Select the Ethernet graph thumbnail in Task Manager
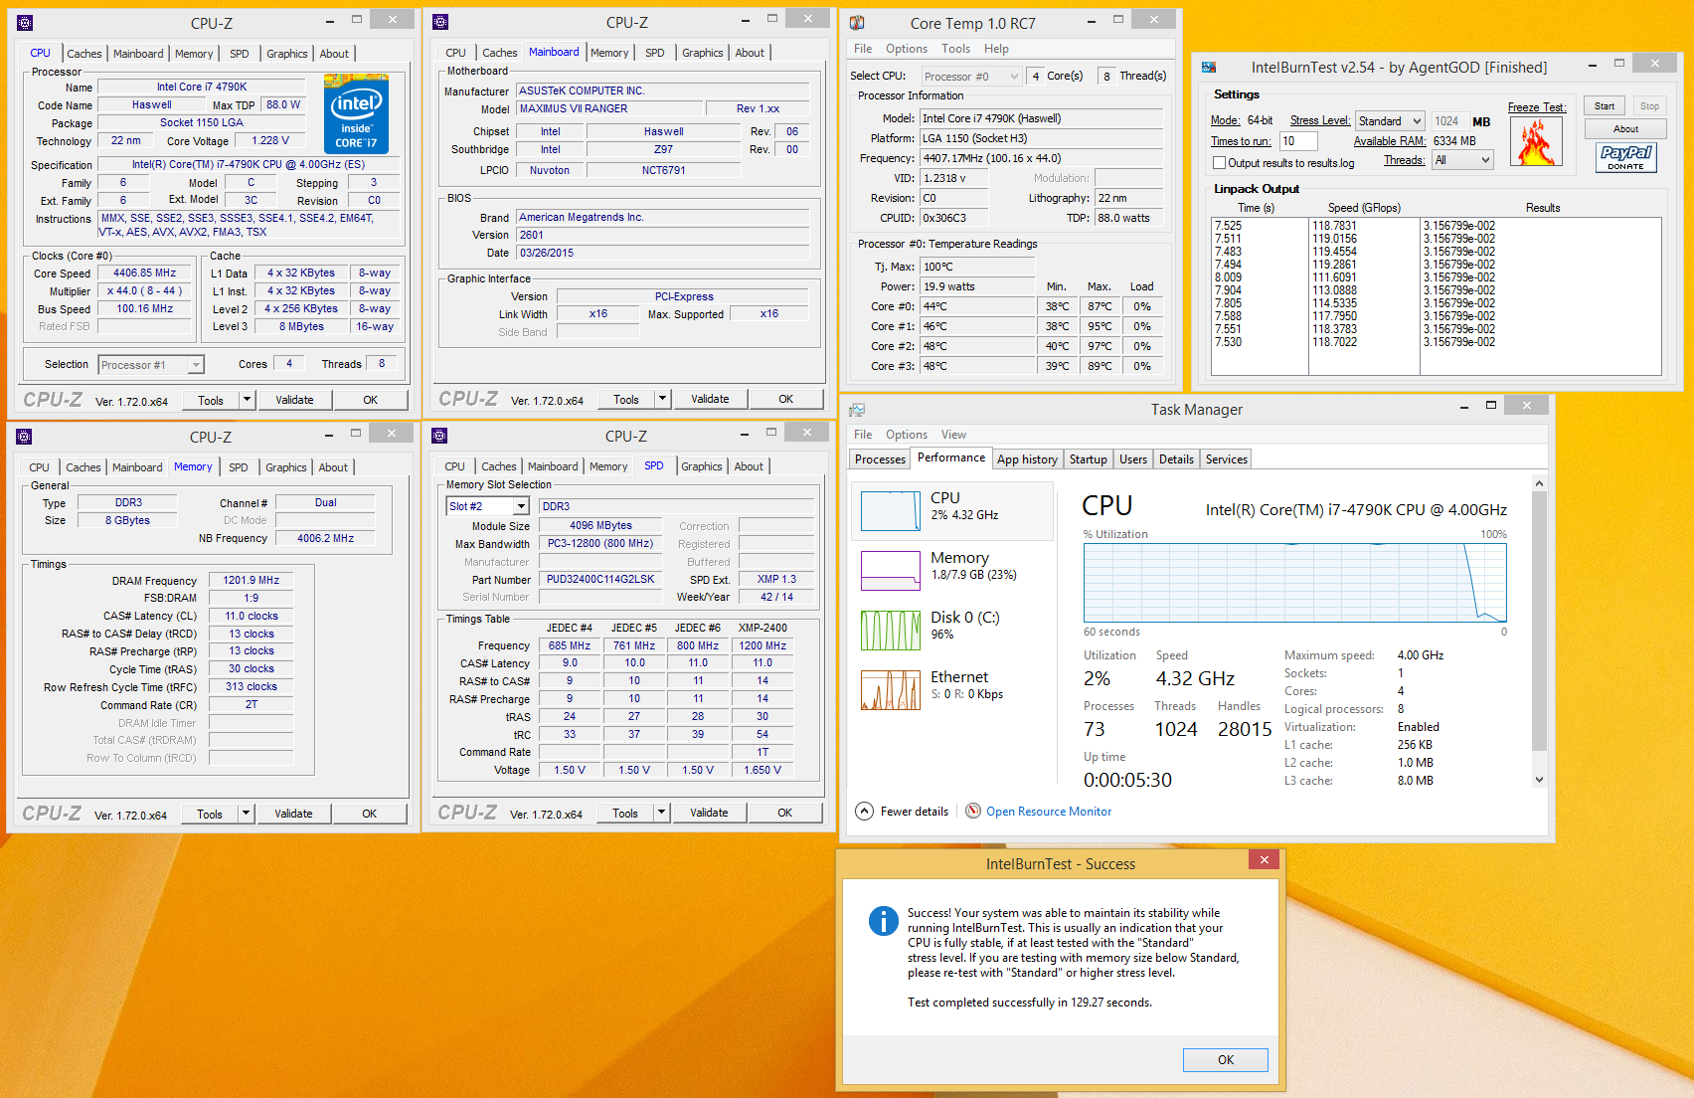 (x=890, y=690)
